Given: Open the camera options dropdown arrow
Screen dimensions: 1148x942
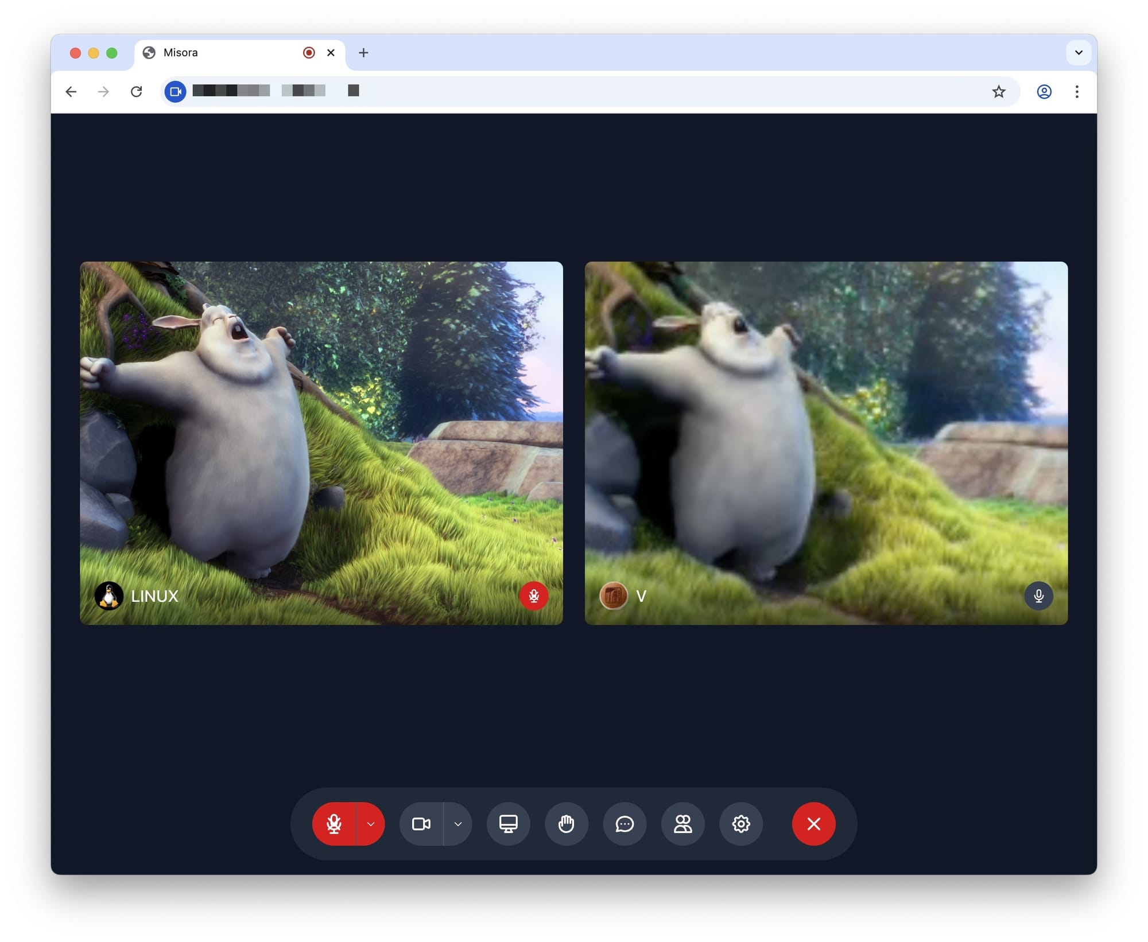Looking at the screenshot, I should [458, 824].
